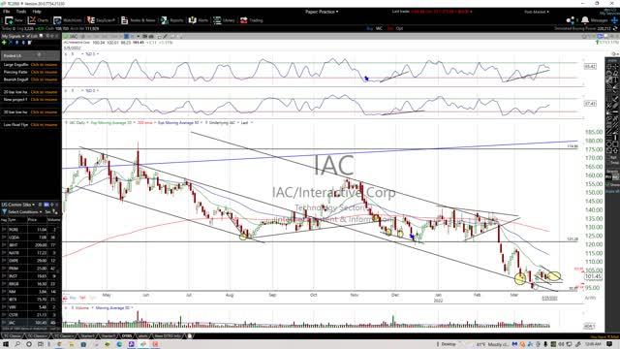Sort watchlist by the Volume column header
Viewport: 620px width, 349px height.
coord(54,220)
